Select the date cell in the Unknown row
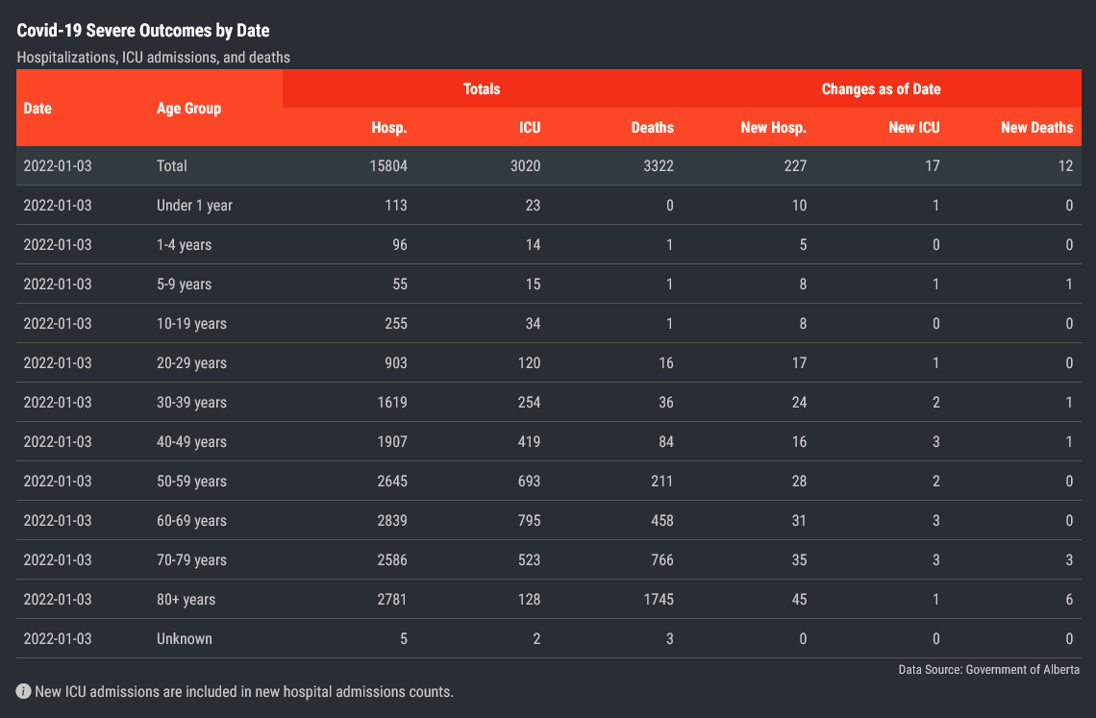The height and width of the screenshot is (718, 1096). [58, 639]
